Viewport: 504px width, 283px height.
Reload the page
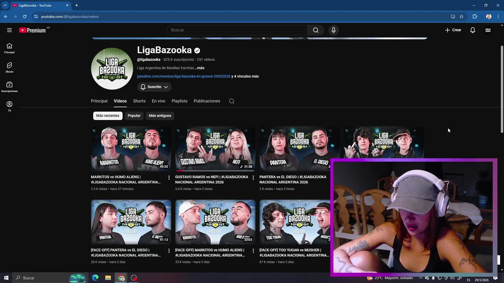pos(24,17)
